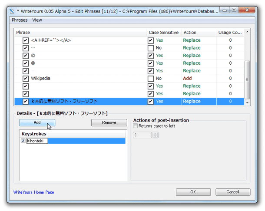Uncheck the registered symbol phrase checkbox
Screen dimensions: 265x211
click(26, 63)
